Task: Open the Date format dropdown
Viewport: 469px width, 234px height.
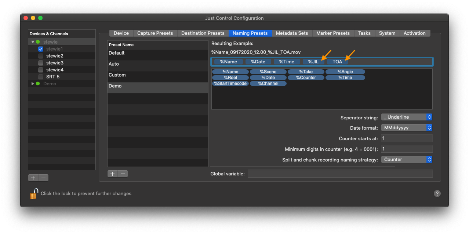Action: pyautogui.click(x=407, y=128)
